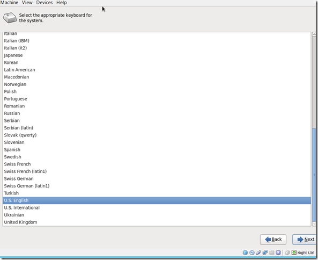Open the Help menu
The height and width of the screenshot is (260, 318).
(x=62, y=3)
